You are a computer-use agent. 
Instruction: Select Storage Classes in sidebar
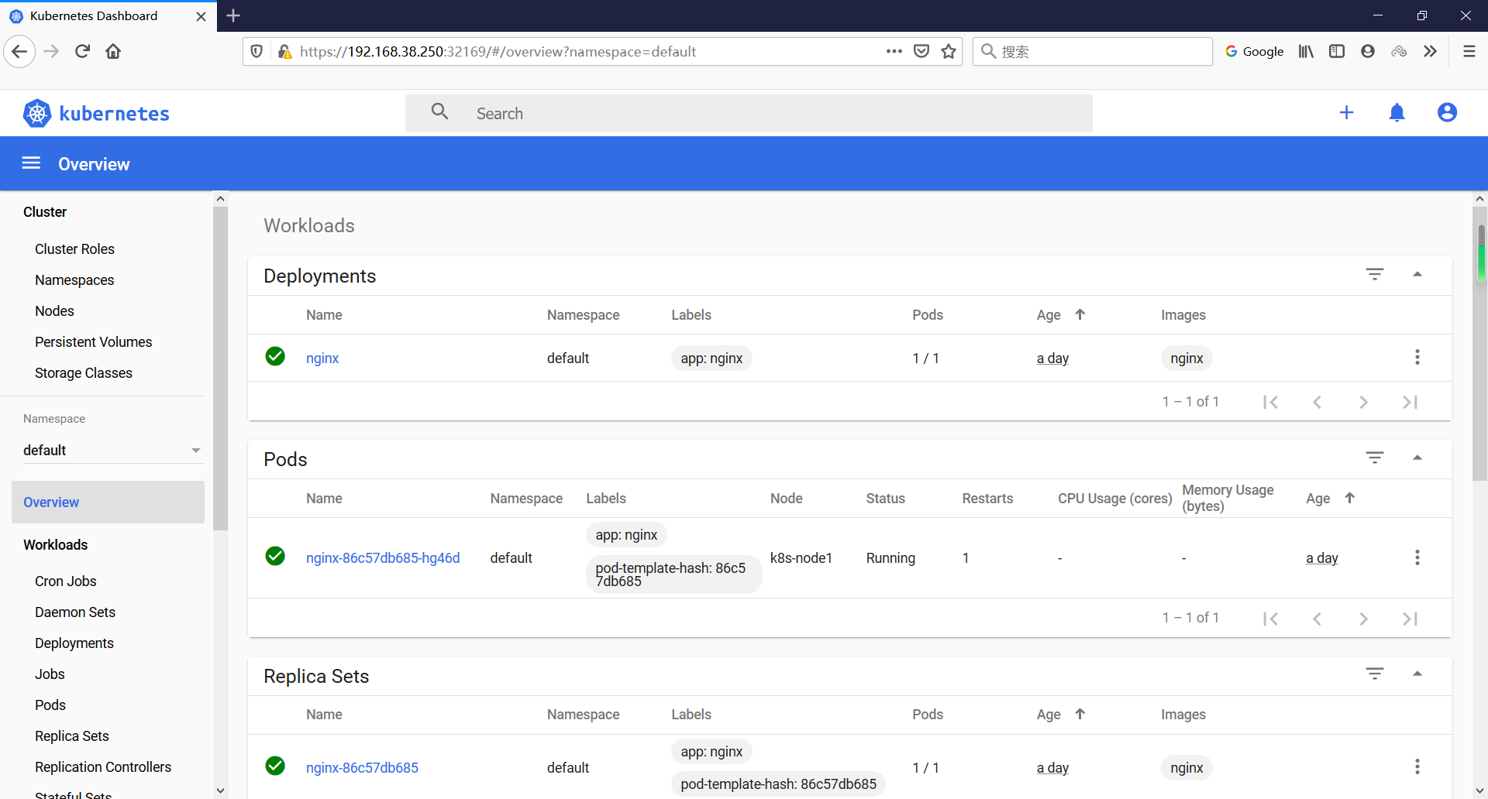click(83, 372)
